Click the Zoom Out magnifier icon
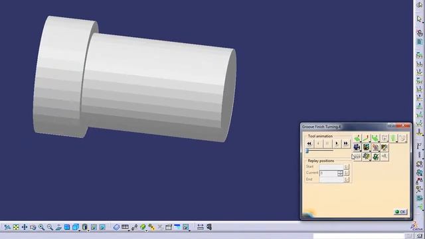Image resolution: width=425 pixels, height=239 pixels. pyautogui.click(x=50, y=227)
